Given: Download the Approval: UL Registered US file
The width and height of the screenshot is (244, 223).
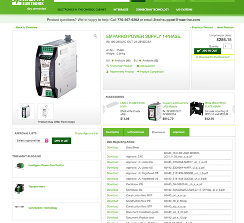Looking at the screenshot, I should coord(113,179).
